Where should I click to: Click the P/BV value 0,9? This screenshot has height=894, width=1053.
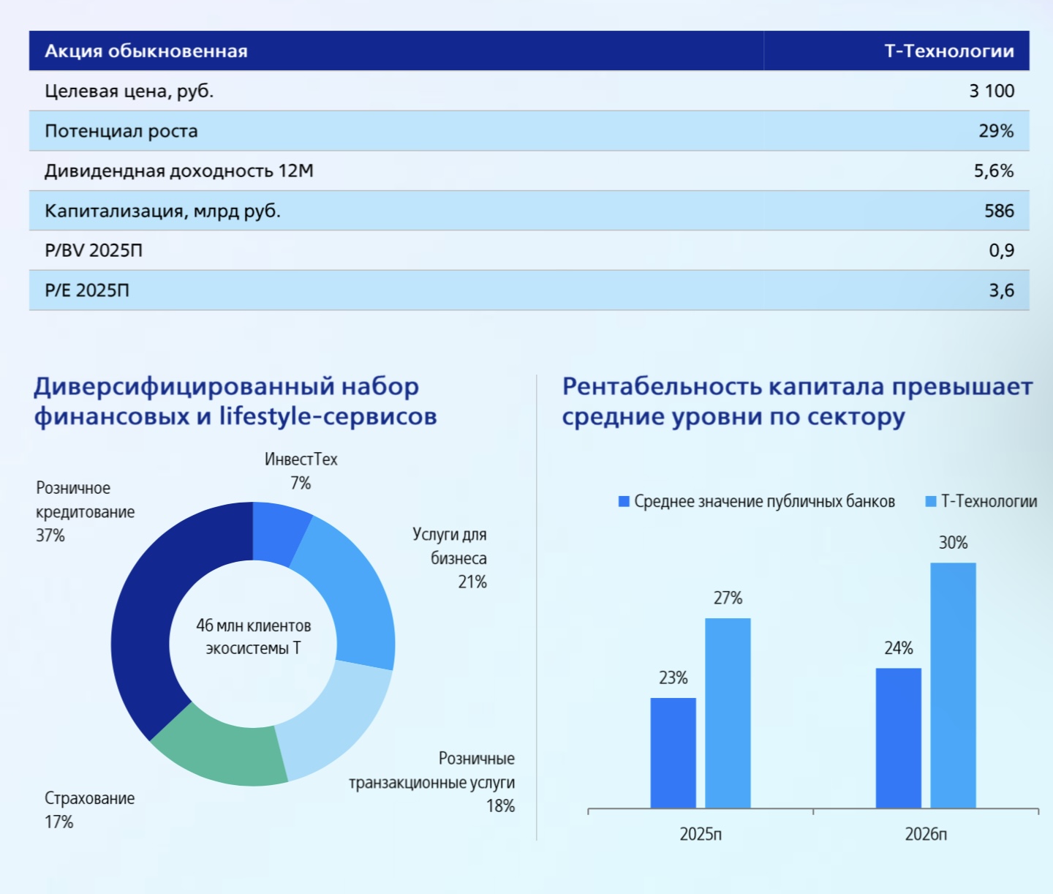coord(1002,251)
